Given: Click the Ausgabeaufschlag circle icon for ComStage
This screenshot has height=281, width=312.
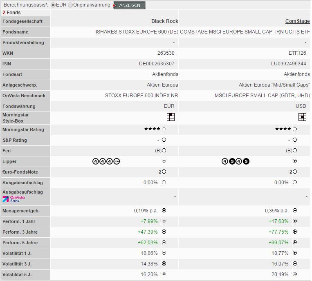Looking at the screenshot, I should click(295, 182).
